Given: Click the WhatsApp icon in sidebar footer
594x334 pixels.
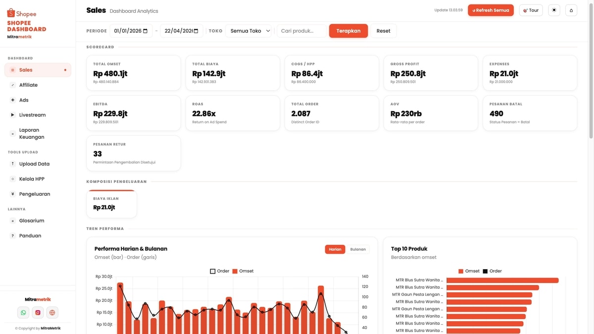Looking at the screenshot, I should (x=23, y=313).
